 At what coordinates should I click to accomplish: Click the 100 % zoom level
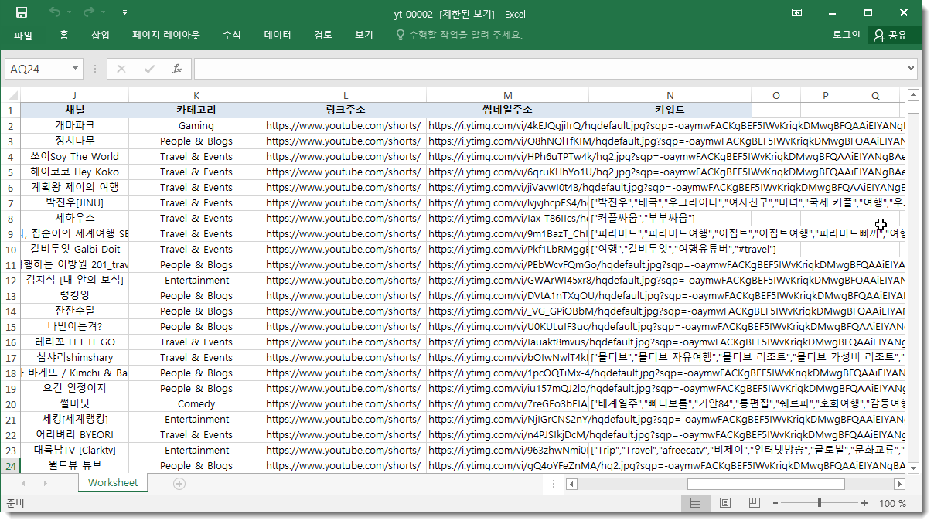(892, 503)
